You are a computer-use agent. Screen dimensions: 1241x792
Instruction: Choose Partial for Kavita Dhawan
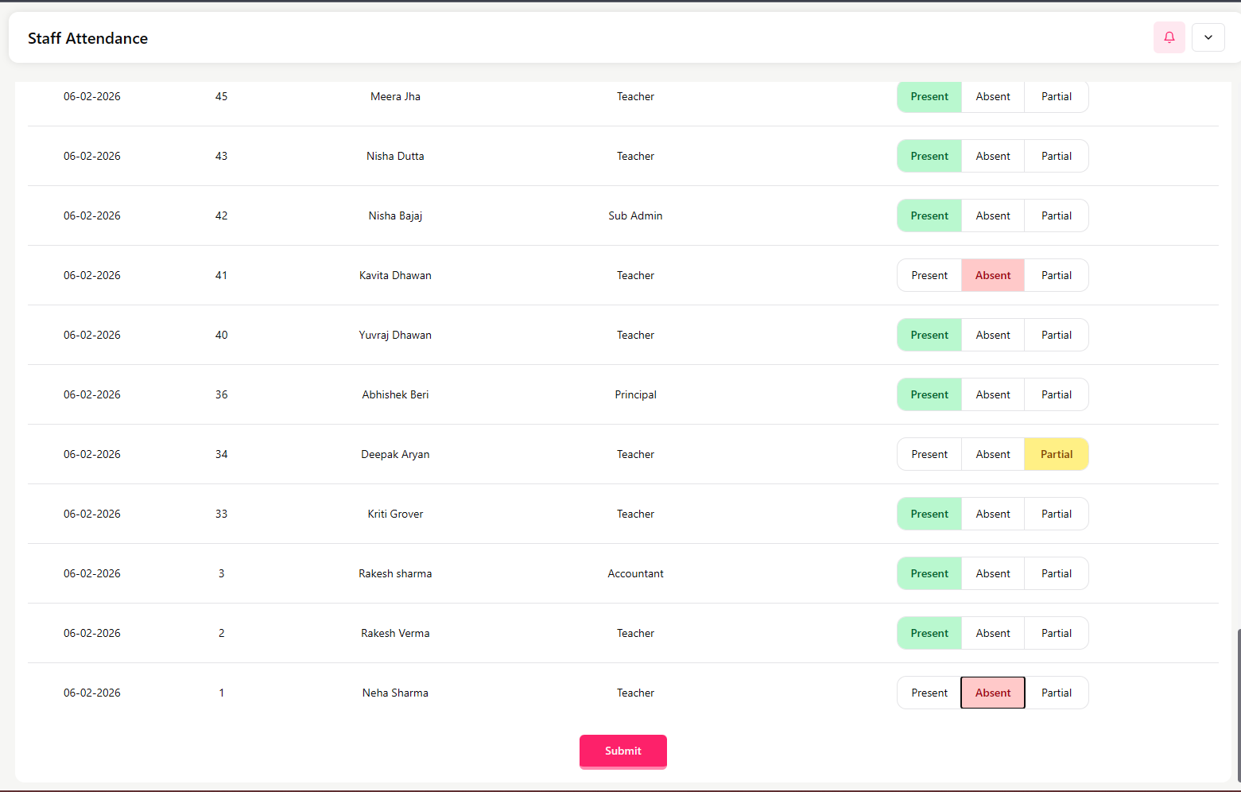(x=1056, y=276)
